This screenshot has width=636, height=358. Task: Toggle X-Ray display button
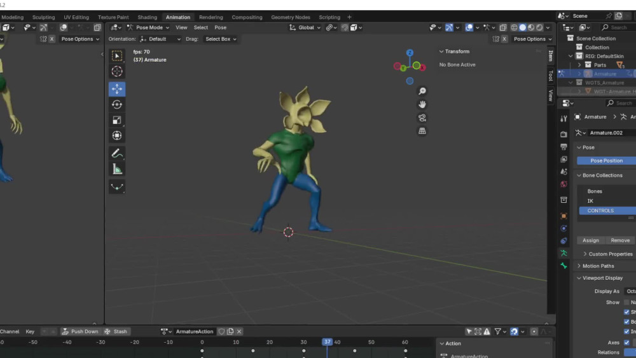503,27
